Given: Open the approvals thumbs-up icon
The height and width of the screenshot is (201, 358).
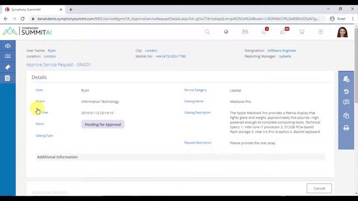Looking at the screenshot, I should [283, 32].
